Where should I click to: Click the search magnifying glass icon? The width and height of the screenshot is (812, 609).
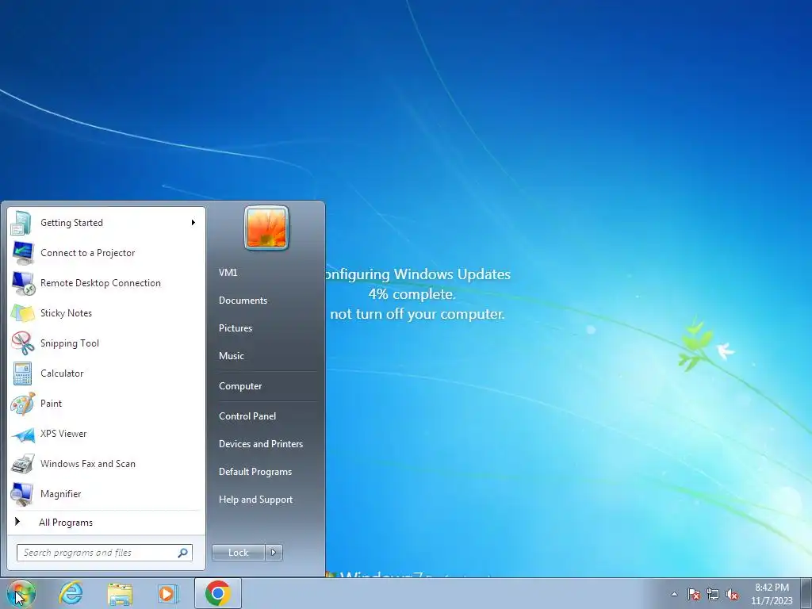point(183,553)
